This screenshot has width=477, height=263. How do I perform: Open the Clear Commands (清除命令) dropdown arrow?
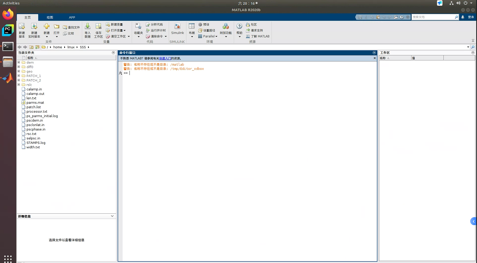pos(166,36)
